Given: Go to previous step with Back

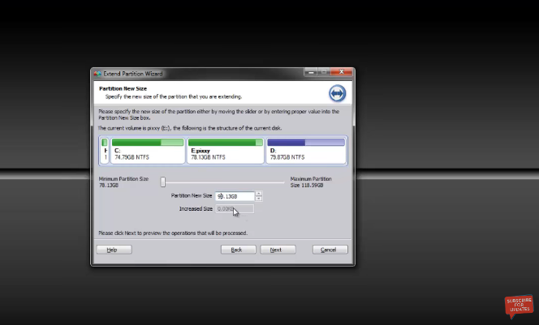Looking at the screenshot, I should click(237, 250).
